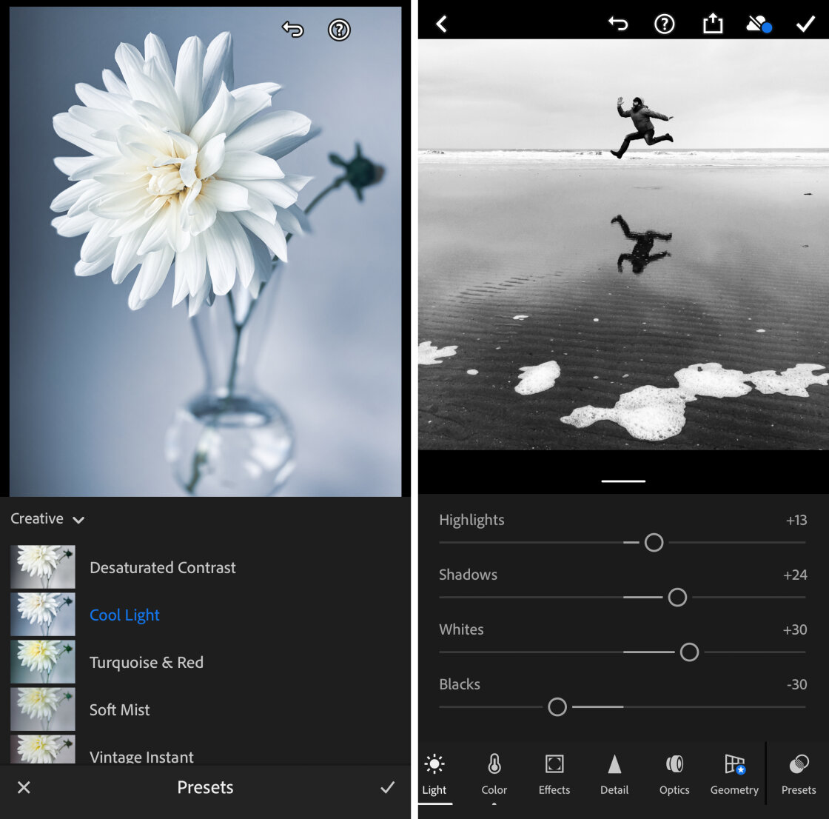Cancel presets with the X button
The height and width of the screenshot is (819, 829).
coord(24,787)
